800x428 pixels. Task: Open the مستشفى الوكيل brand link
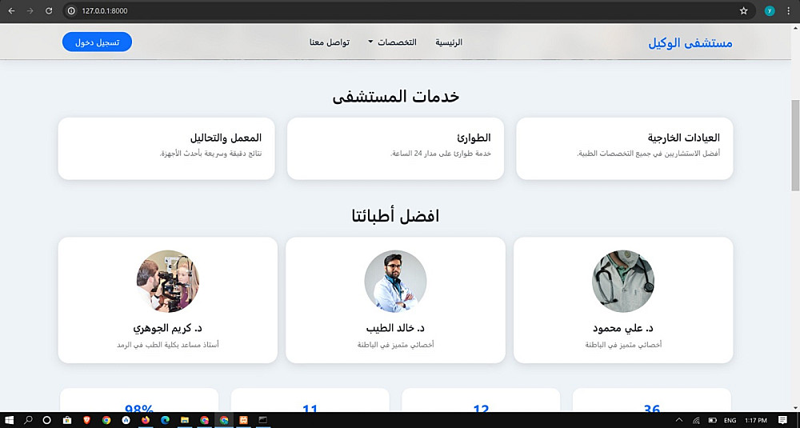coord(690,43)
